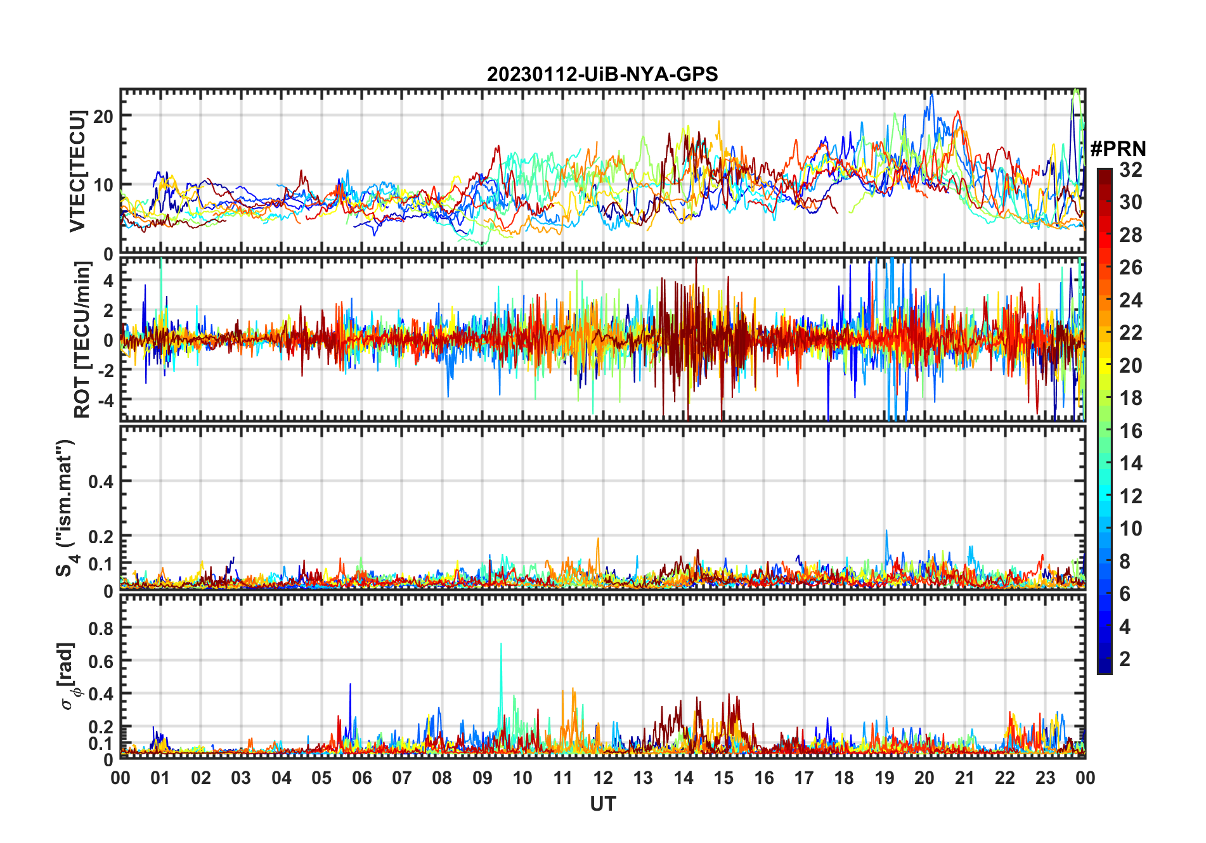Image resolution: width=1206 pixels, height=843 pixels.
Task: Click the 21 hour tick on the UT axis
Action: (x=965, y=778)
